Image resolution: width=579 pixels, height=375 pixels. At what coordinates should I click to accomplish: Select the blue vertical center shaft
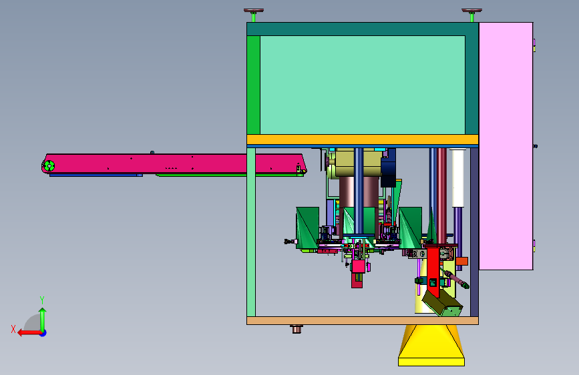pyautogui.click(x=359, y=191)
